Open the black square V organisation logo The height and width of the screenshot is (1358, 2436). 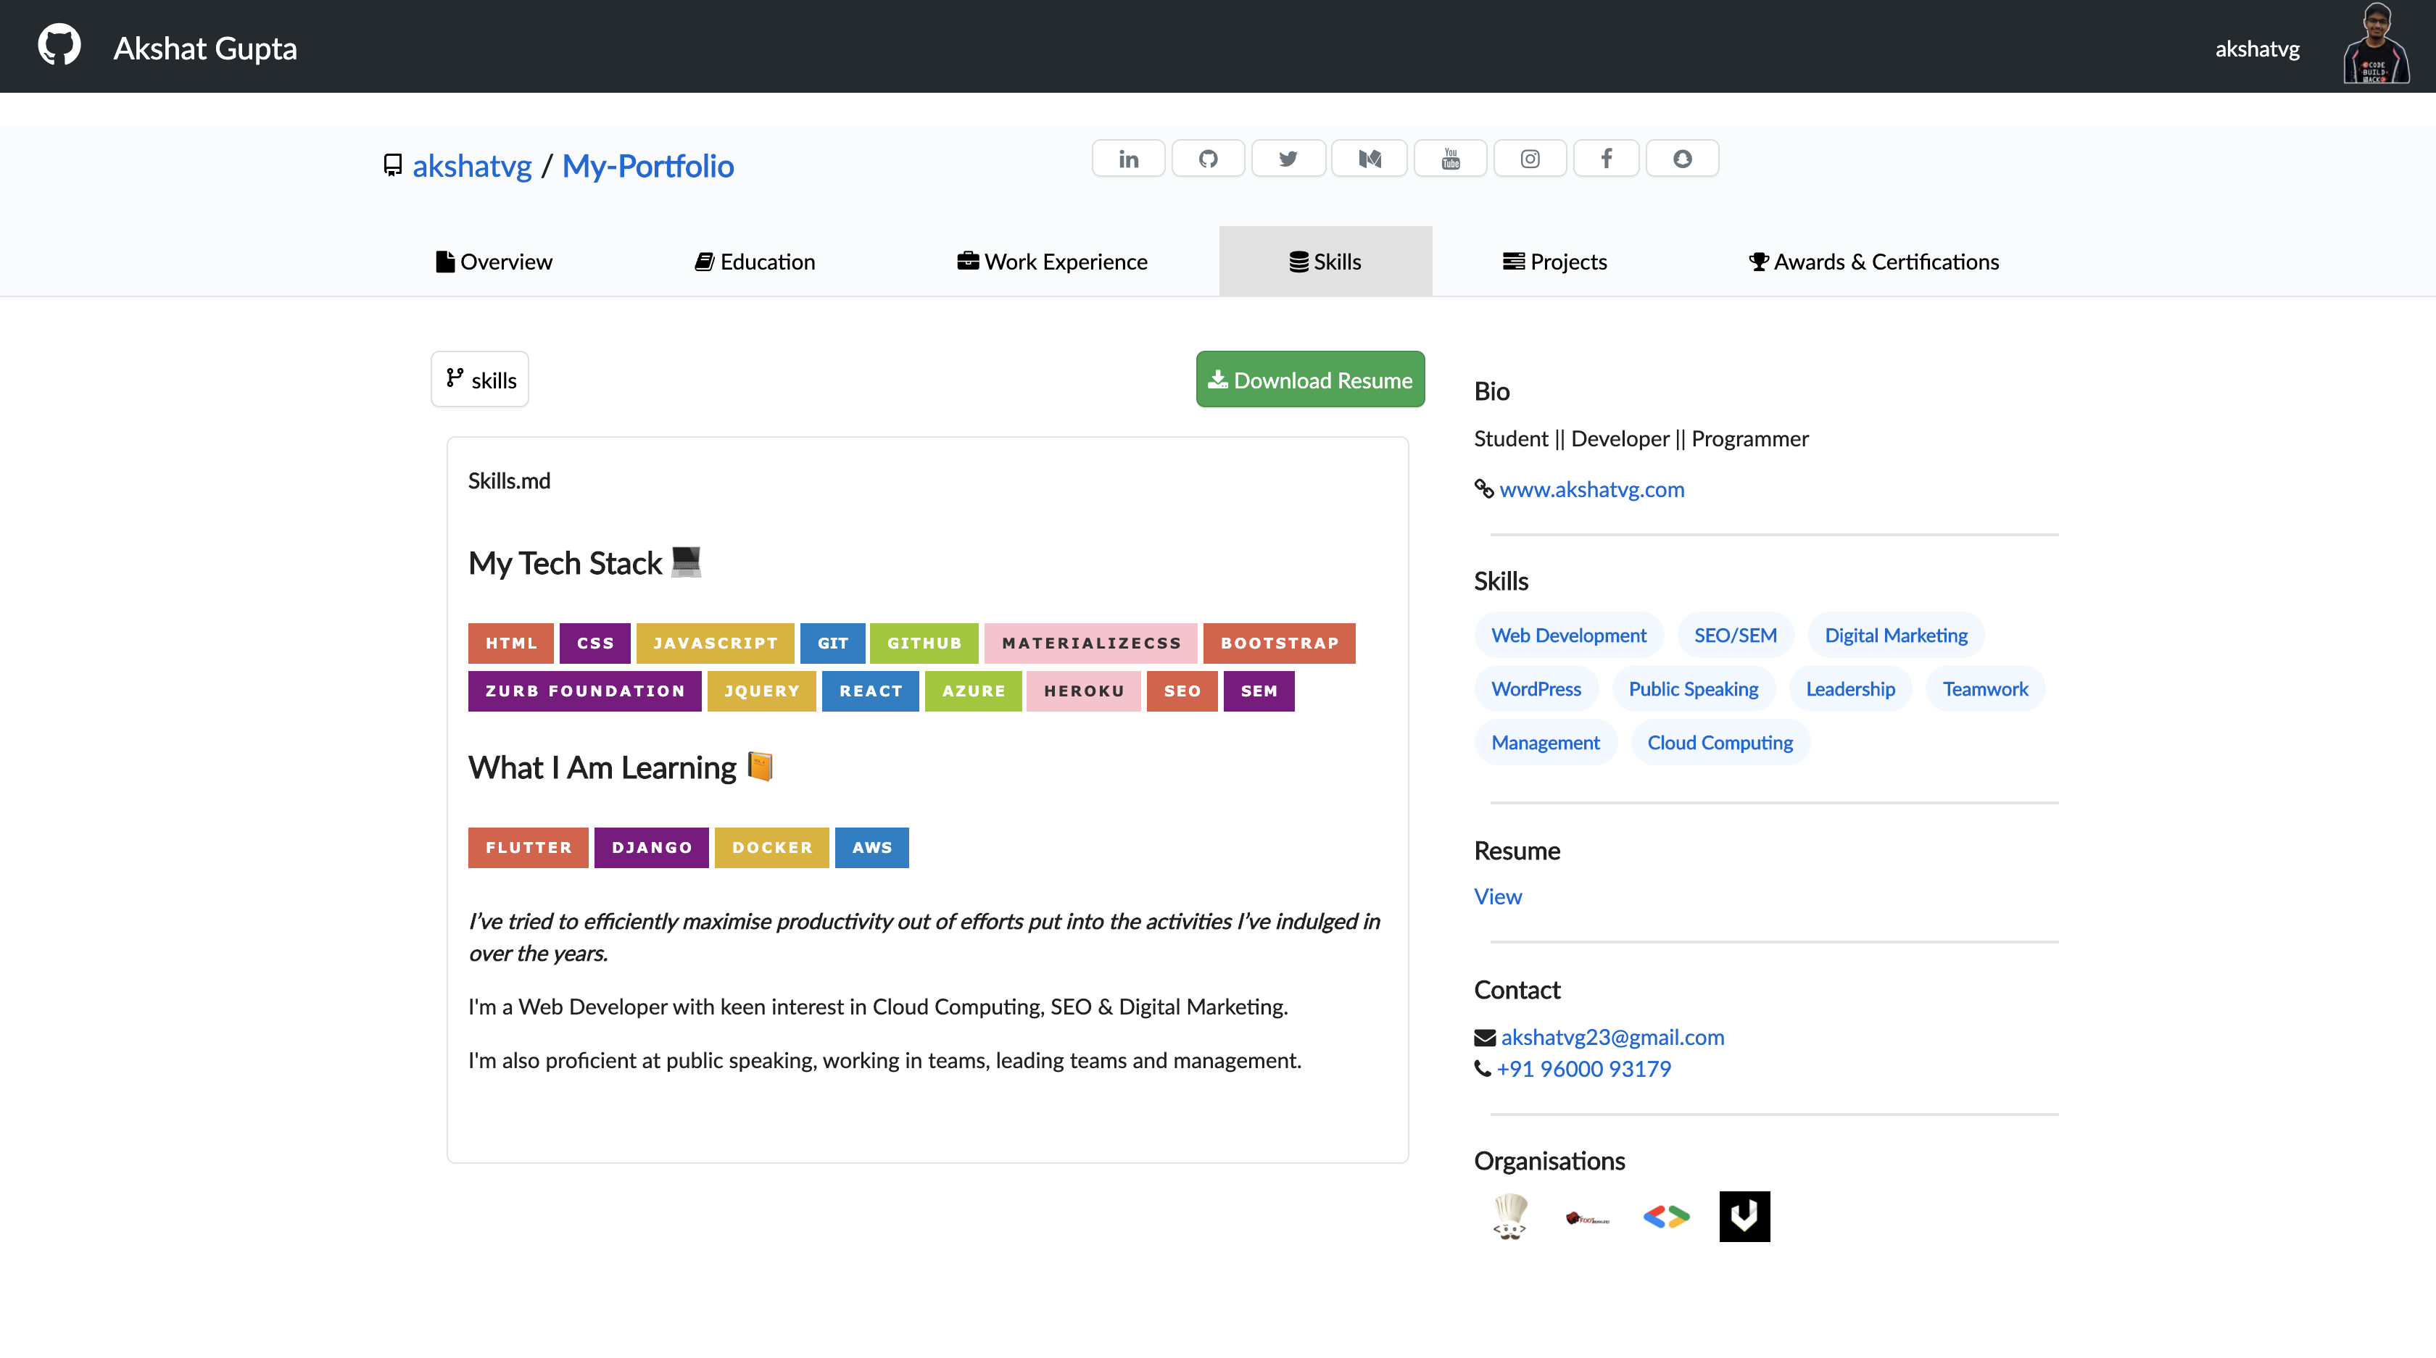[1745, 1216]
